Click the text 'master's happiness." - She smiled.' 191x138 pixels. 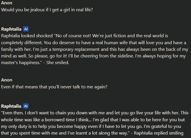(35, 63)
